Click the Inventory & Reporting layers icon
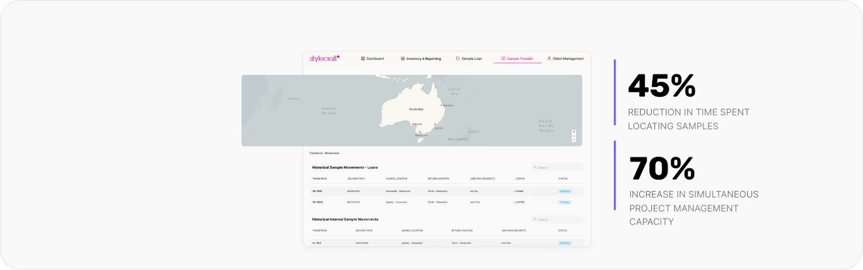This screenshot has width=863, height=270. point(403,59)
